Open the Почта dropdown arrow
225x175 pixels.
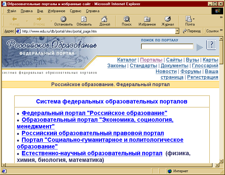pos(194,19)
